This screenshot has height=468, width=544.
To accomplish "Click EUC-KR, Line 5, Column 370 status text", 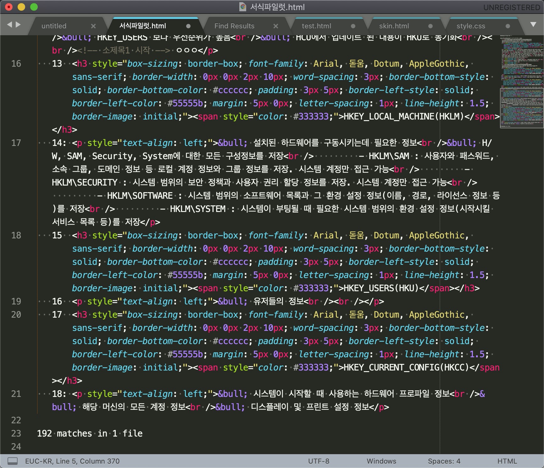I will click(x=72, y=461).
